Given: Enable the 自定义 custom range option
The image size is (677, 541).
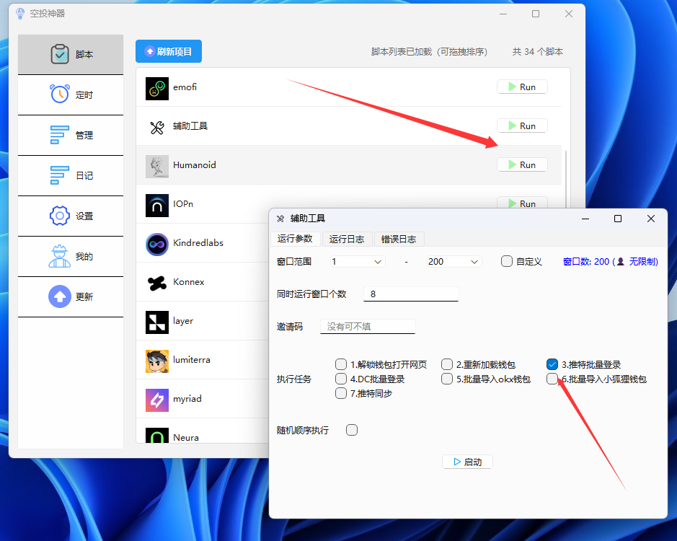Looking at the screenshot, I should [507, 261].
